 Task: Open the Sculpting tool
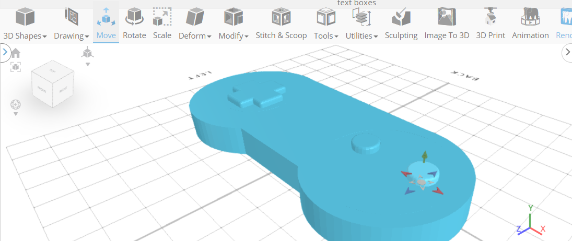coord(401,25)
